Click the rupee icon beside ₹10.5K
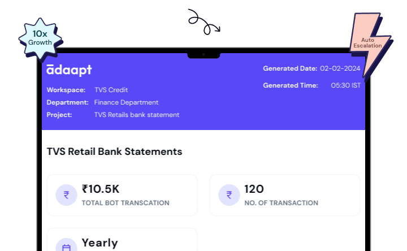 pyautogui.click(x=67, y=195)
